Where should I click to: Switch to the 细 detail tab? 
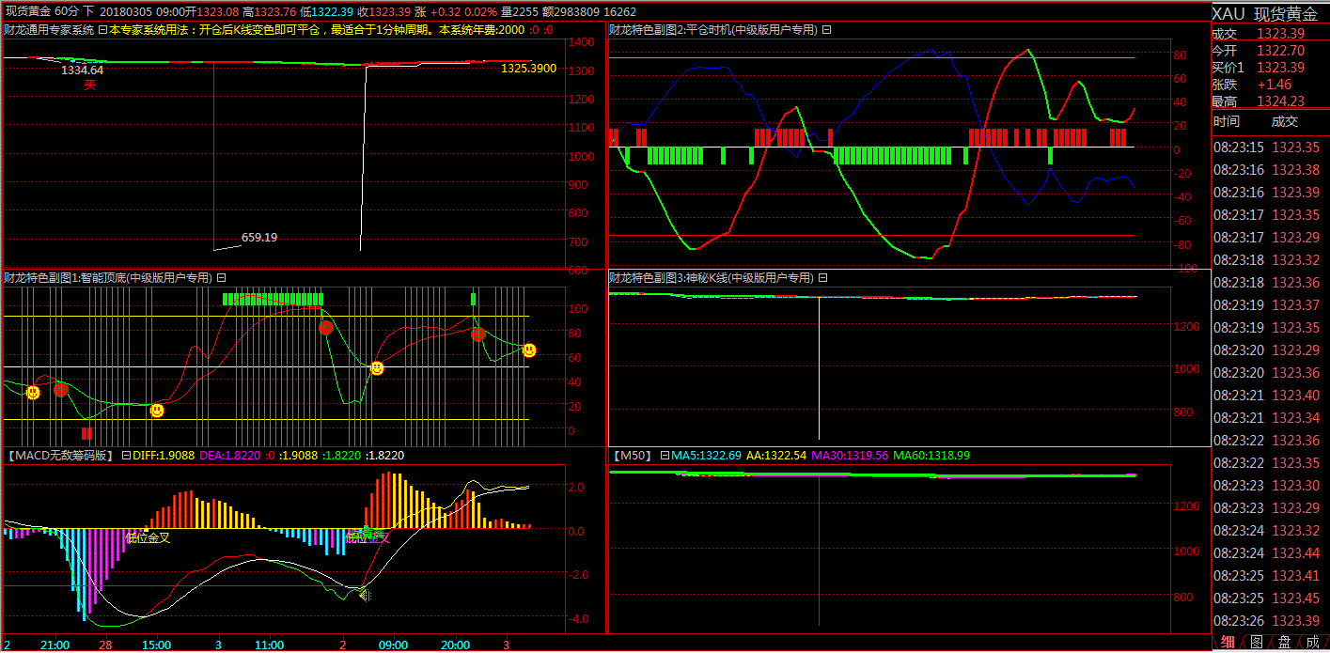point(1228,643)
